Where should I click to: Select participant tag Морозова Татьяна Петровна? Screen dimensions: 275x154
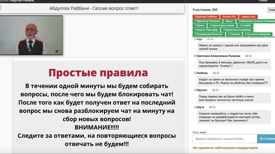256,21
